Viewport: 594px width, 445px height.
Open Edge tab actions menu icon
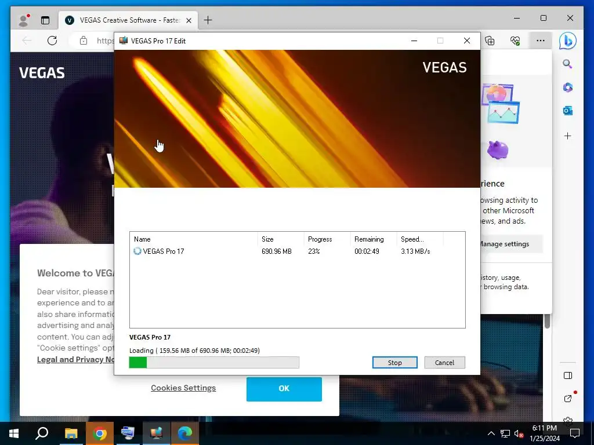[45, 20]
